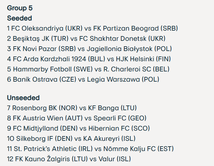This screenshot has width=214, height=166.
Task: Click the text HJK Helsinki (FIN)
Action: (143, 59)
